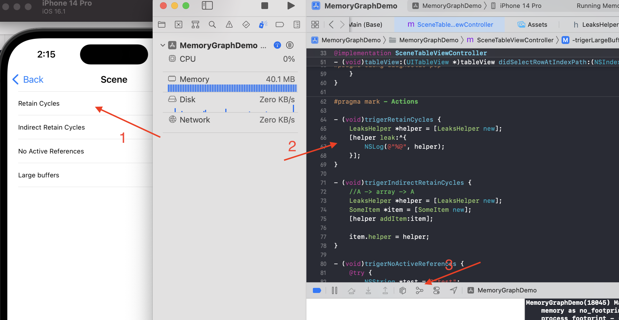Switch to the Assets editor tab

coord(533,25)
